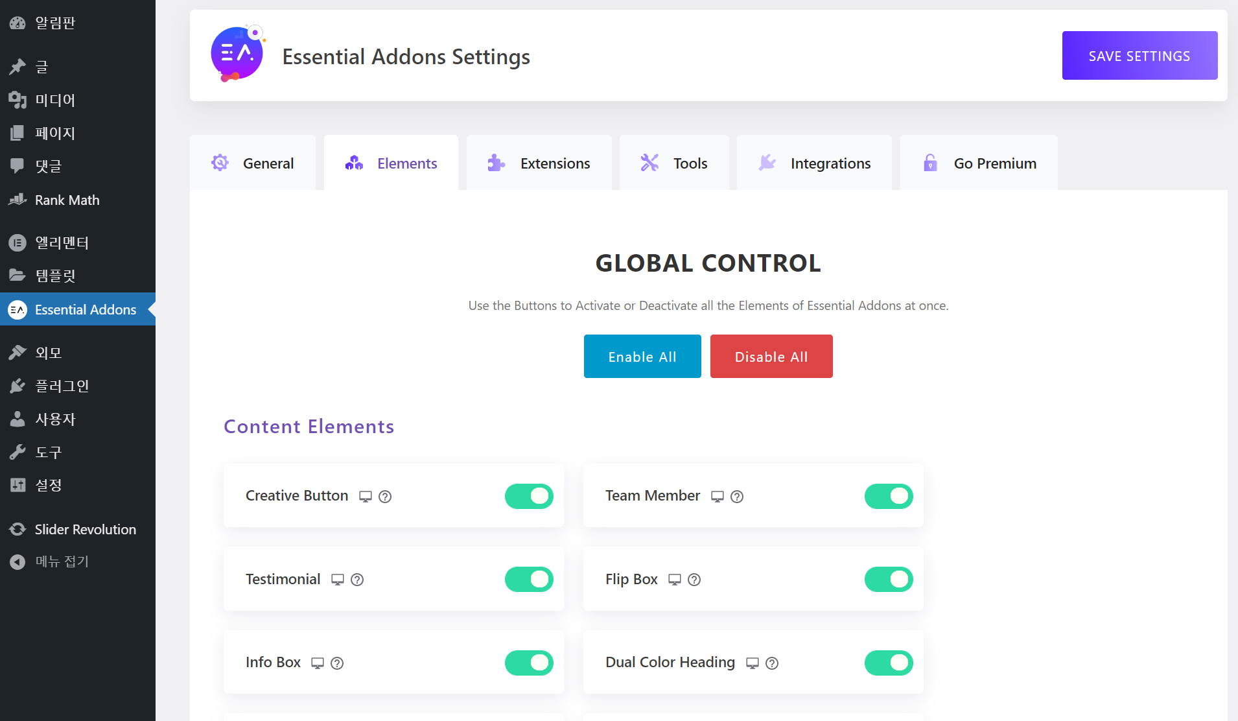The image size is (1238, 721).
Task: Open the Rank Math menu
Action: click(x=78, y=200)
